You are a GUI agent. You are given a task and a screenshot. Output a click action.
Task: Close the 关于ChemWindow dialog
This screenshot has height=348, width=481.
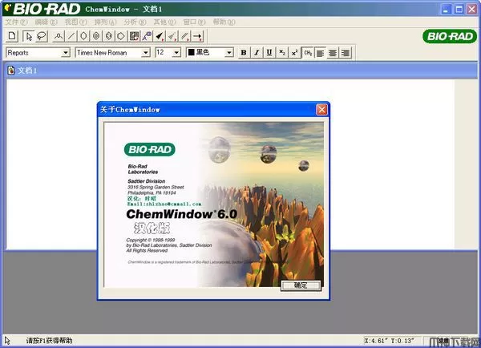[x=321, y=110]
